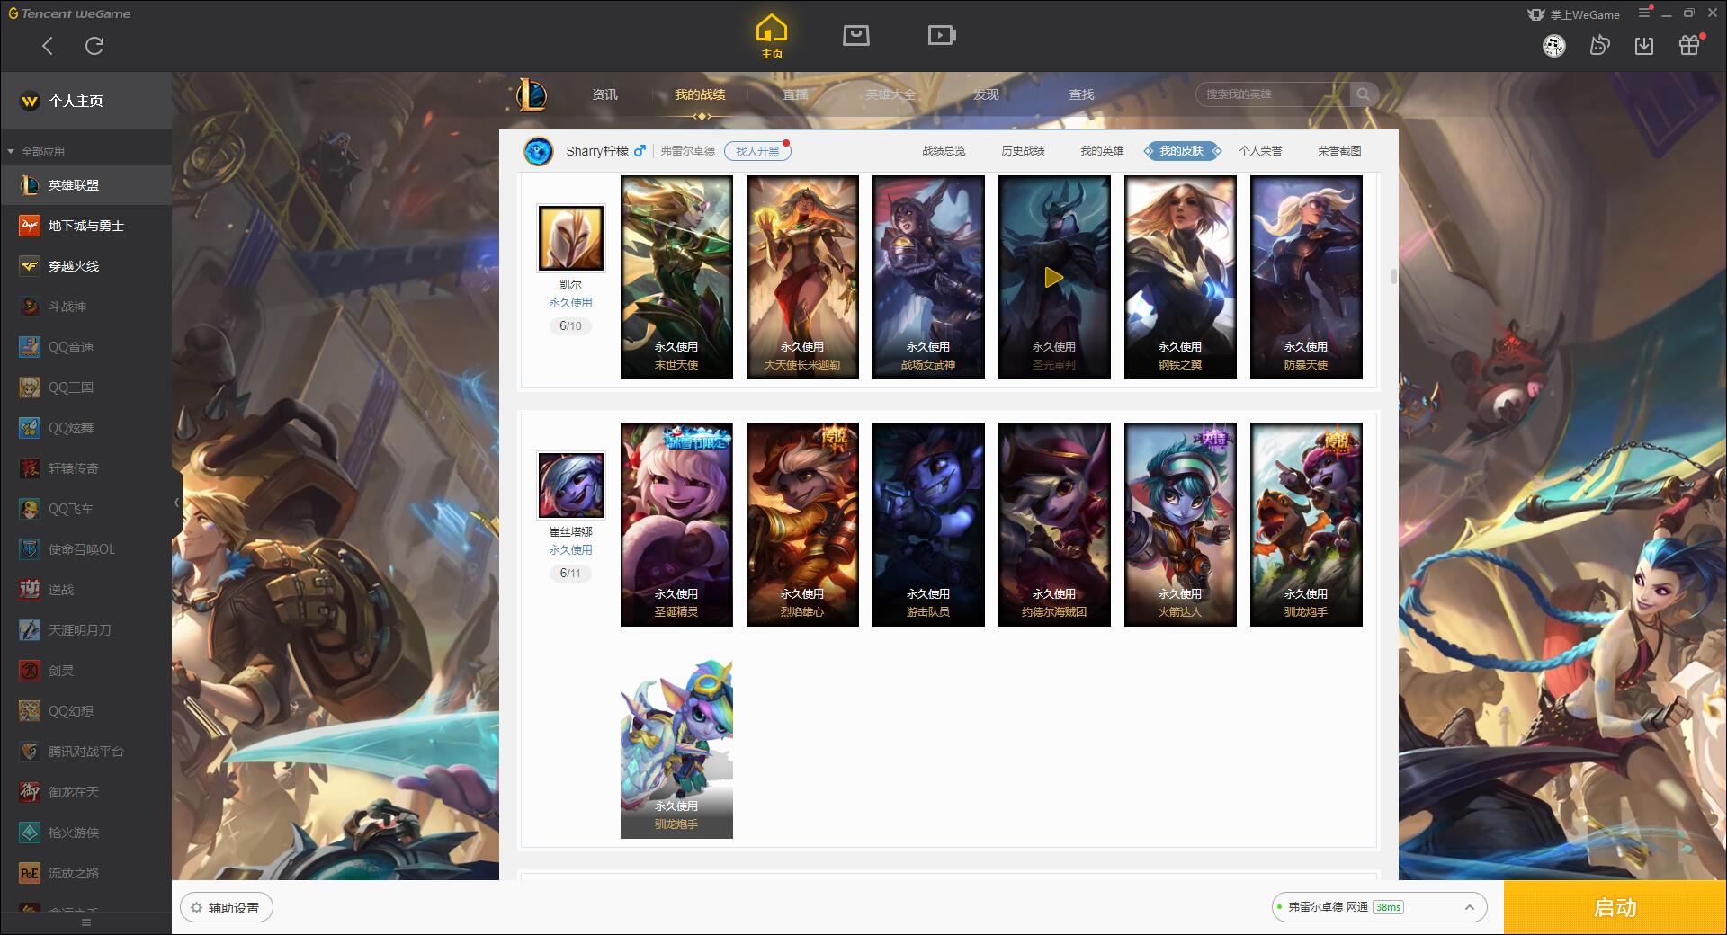Image resolution: width=1727 pixels, height=935 pixels.
Task: Click the skins page vertical scrollbar
Action: [1393, 276]
